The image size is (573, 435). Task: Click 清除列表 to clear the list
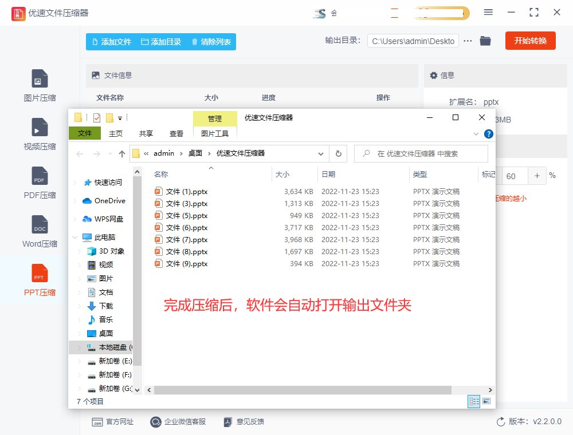coord(211,42)
